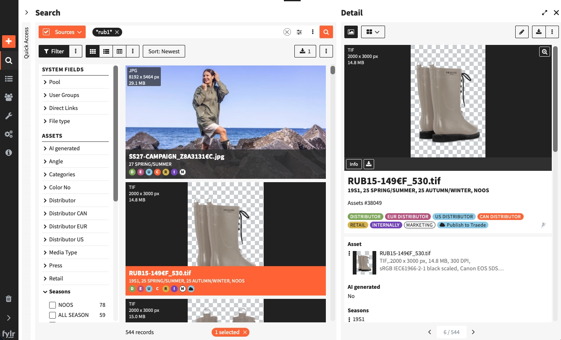Open three-dot menu beside Filter button
The image size is (561, 340).
(76, 51)
